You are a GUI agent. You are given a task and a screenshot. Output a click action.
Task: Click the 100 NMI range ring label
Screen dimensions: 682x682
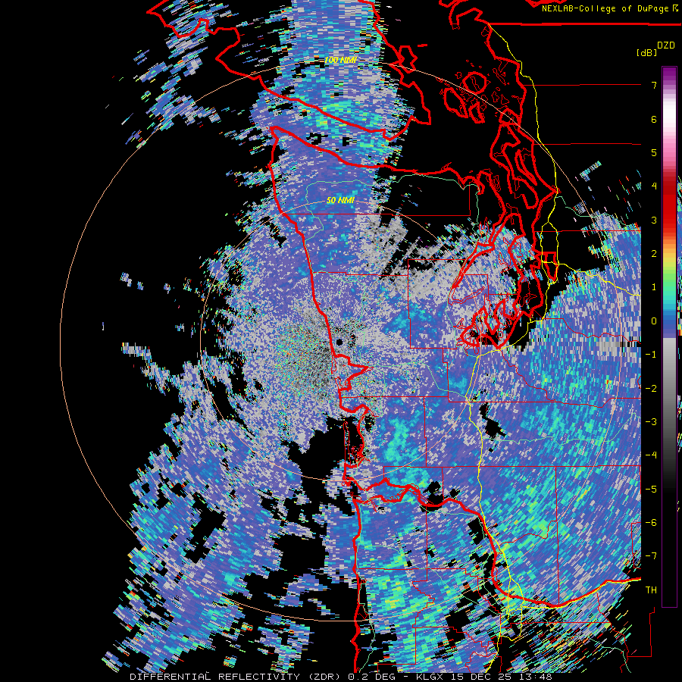tap(340, 60)
